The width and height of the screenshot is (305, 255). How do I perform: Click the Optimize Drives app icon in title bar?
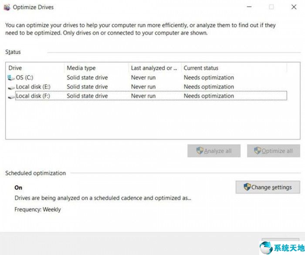7,7
